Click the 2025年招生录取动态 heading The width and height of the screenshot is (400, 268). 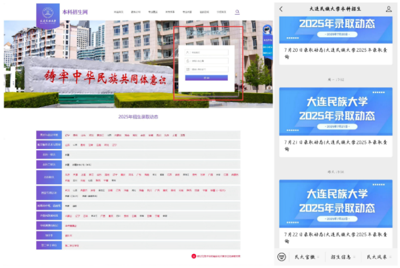(138, 117)
